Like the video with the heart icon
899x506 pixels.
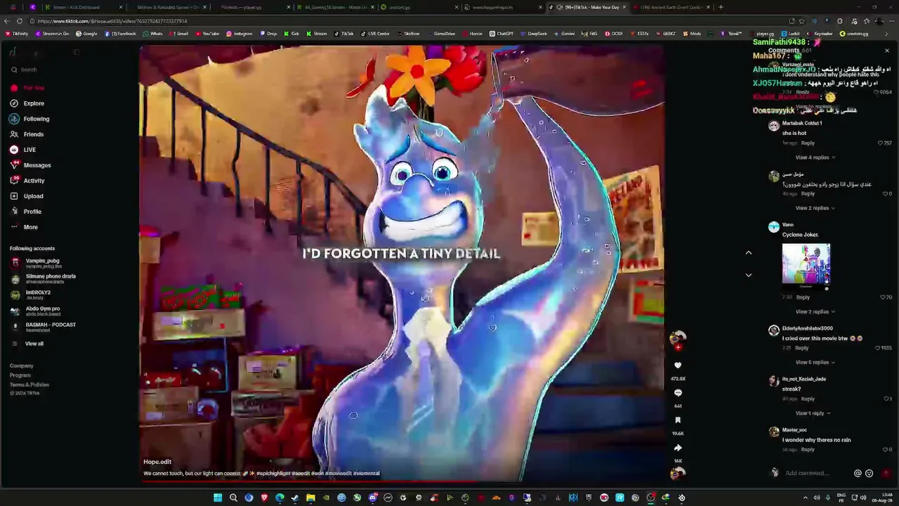[678, 365]
